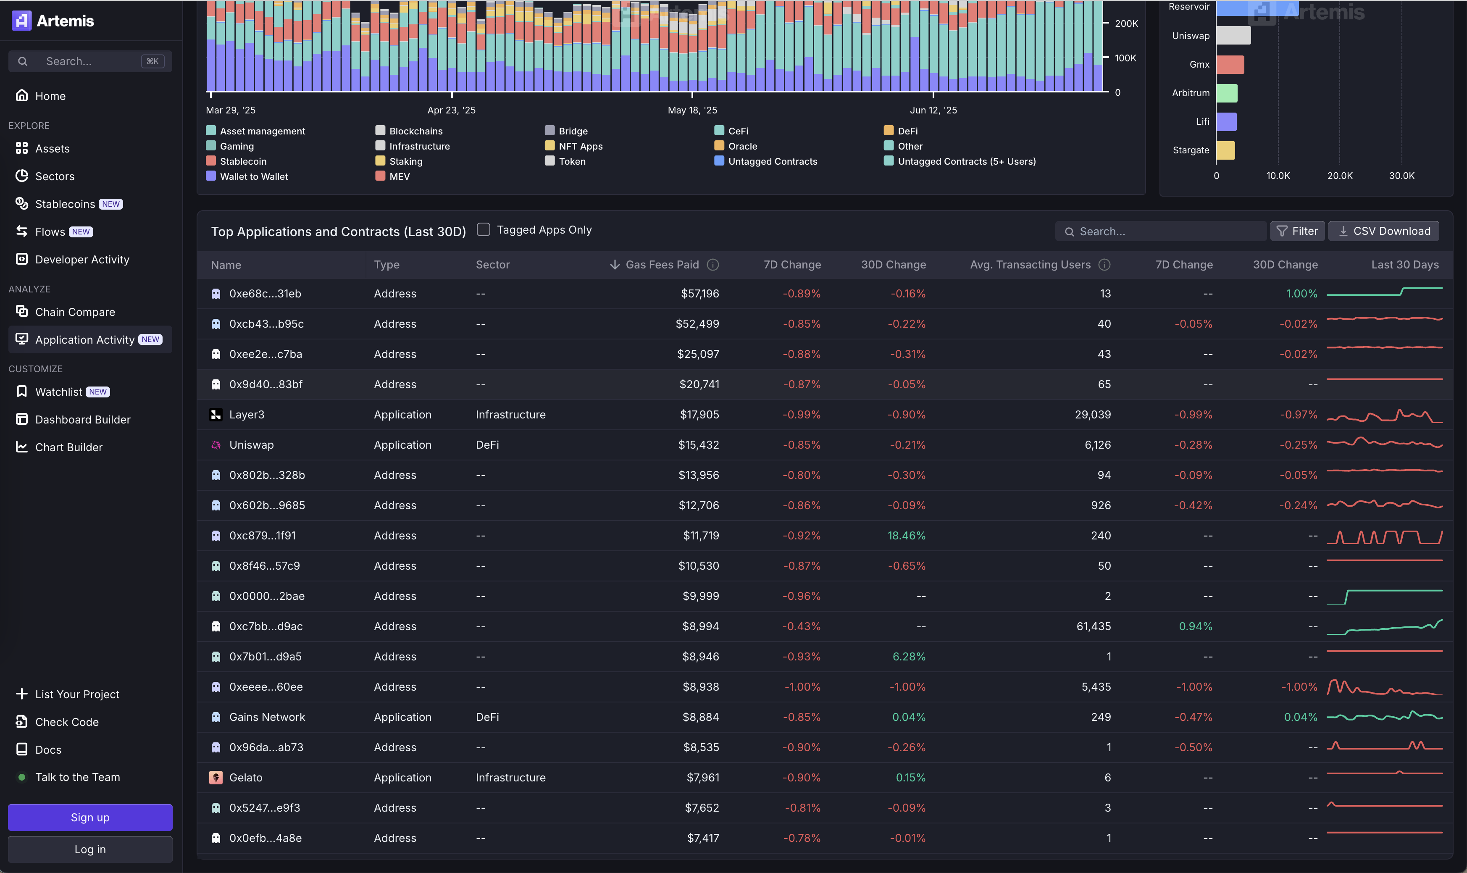Toggle the Bridge legend swatch

(549, 130)
